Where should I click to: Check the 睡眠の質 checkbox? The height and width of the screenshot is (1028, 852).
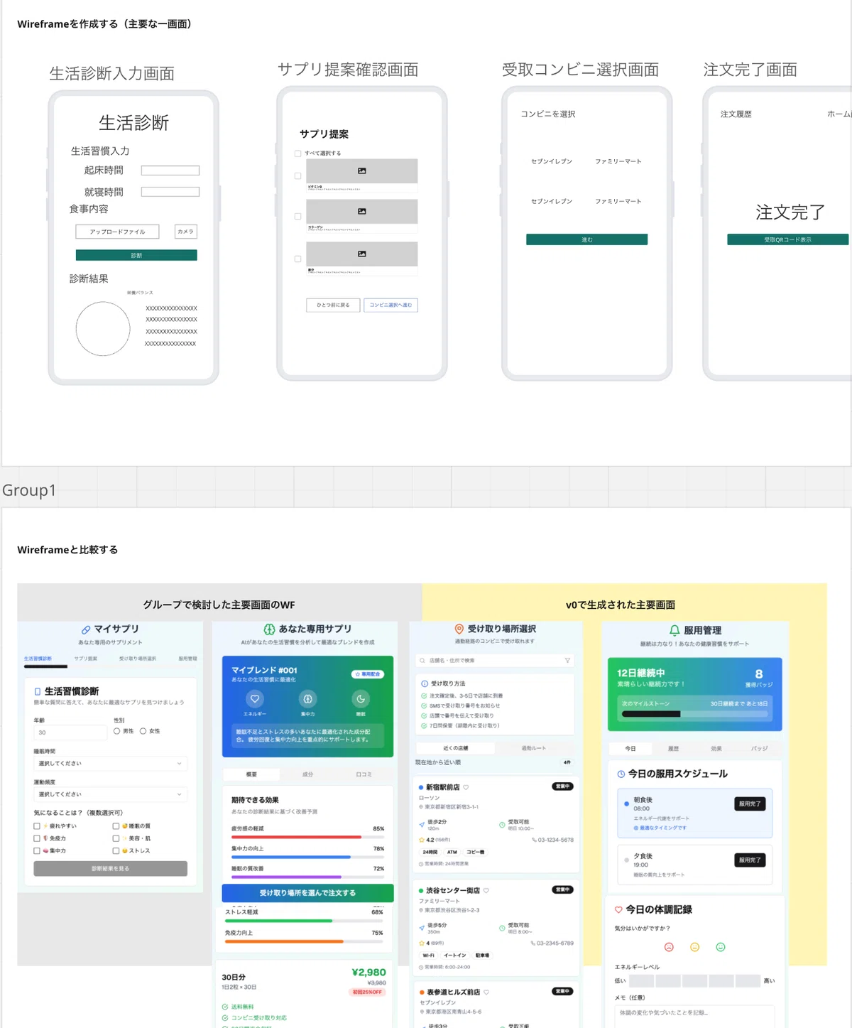(116, 826)
